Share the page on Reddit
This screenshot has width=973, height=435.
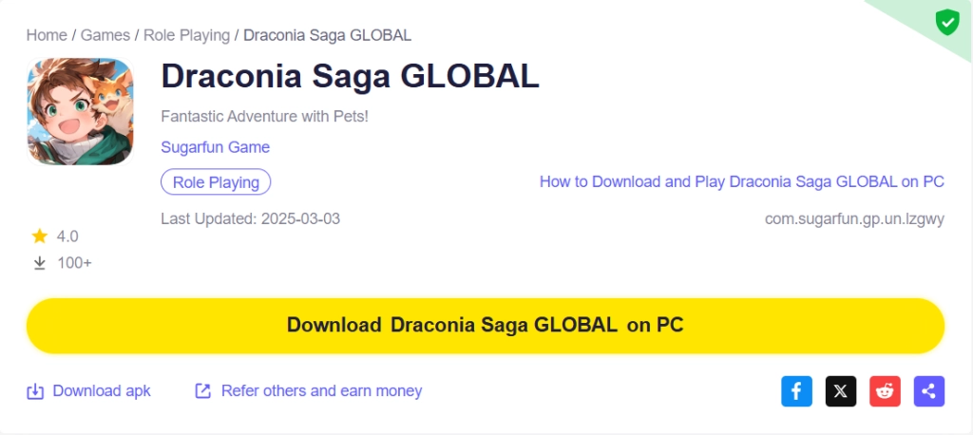tap(885, 391)
